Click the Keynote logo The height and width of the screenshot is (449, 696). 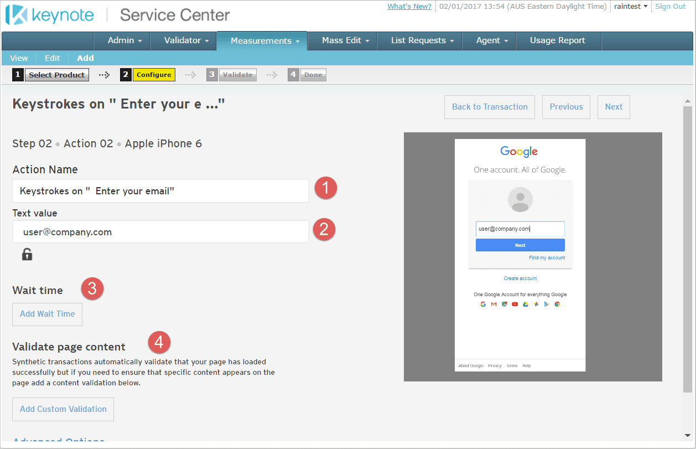pyautogui.click(x=50, y=15)
